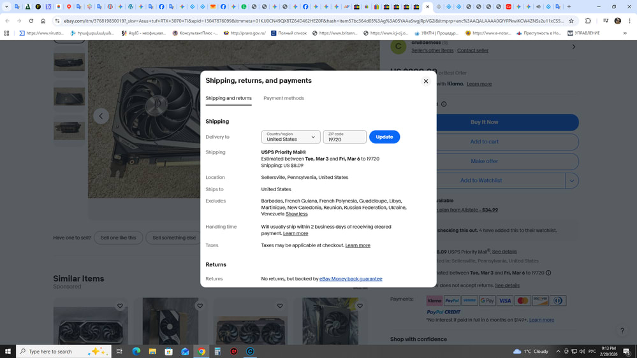The image size is (637, 358).
Task: Open a new browser tab
Action: [x=569, y=6]
